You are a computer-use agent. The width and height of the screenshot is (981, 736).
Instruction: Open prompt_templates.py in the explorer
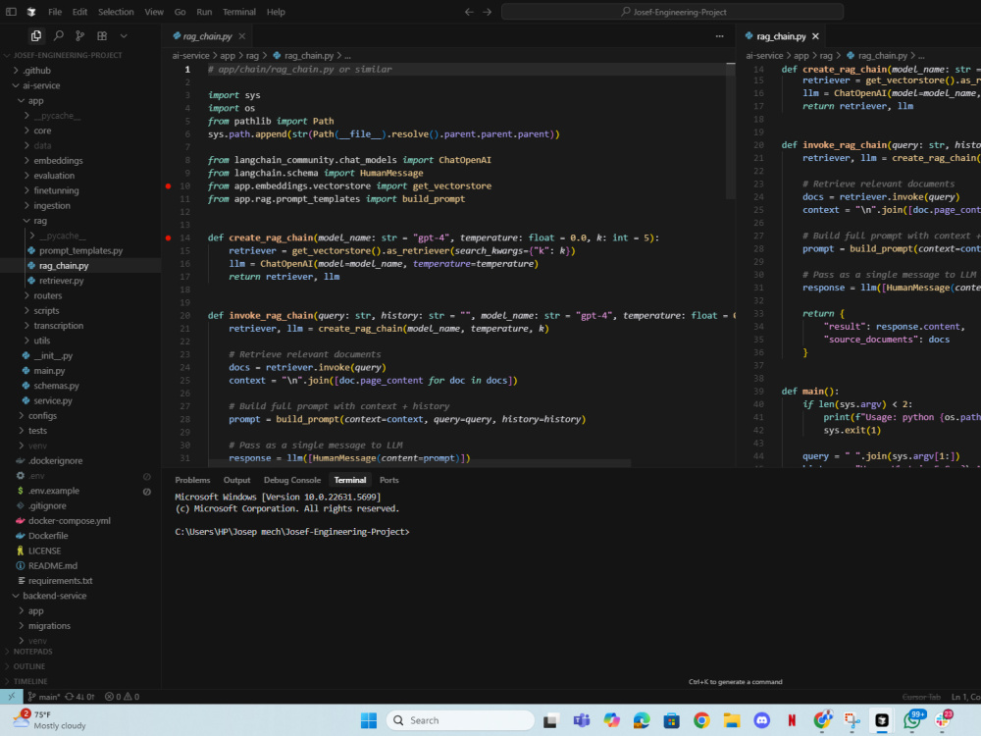pyautogui.click(x=80, y=251)
